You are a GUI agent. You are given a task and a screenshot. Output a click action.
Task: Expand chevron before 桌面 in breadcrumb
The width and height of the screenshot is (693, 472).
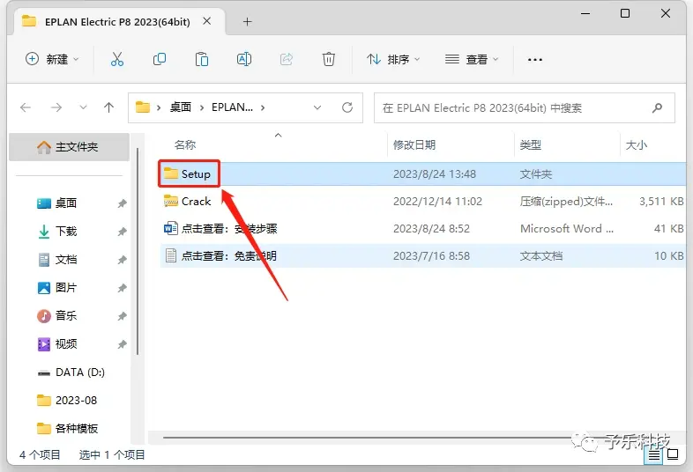(x=158, y=107)
